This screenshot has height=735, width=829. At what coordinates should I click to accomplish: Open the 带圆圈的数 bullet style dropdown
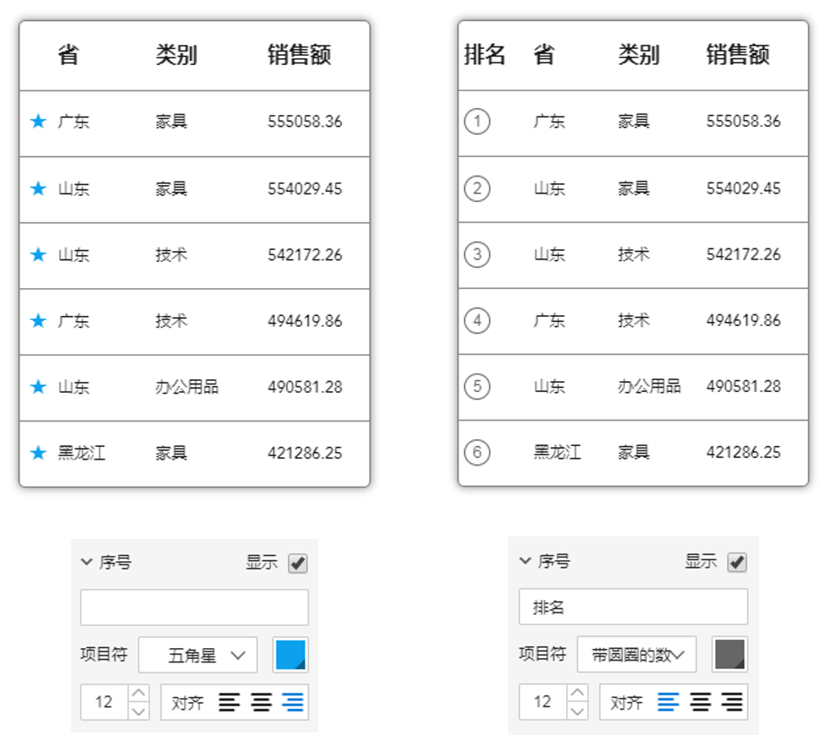637,655
